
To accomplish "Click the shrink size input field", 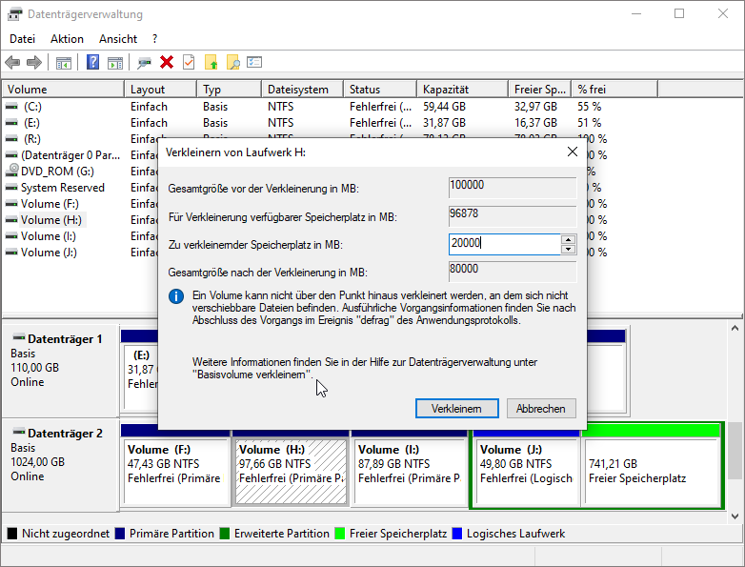I will coord(504,244).
